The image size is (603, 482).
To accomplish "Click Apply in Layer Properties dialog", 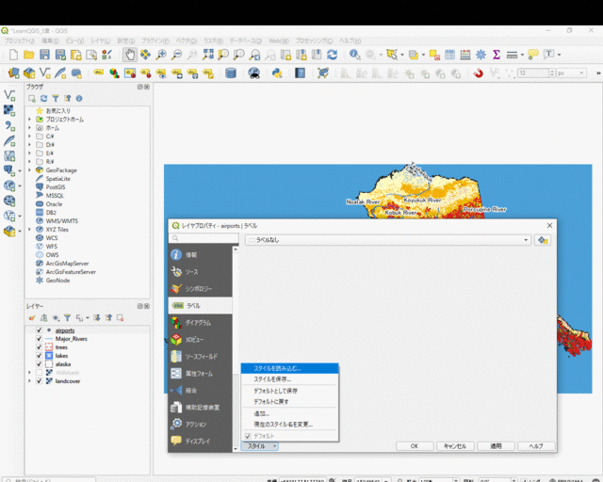I will pyautogui.click(x=496, y=446).
